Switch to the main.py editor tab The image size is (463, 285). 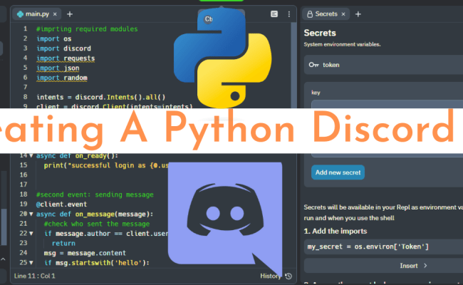(x=36, y=14)
